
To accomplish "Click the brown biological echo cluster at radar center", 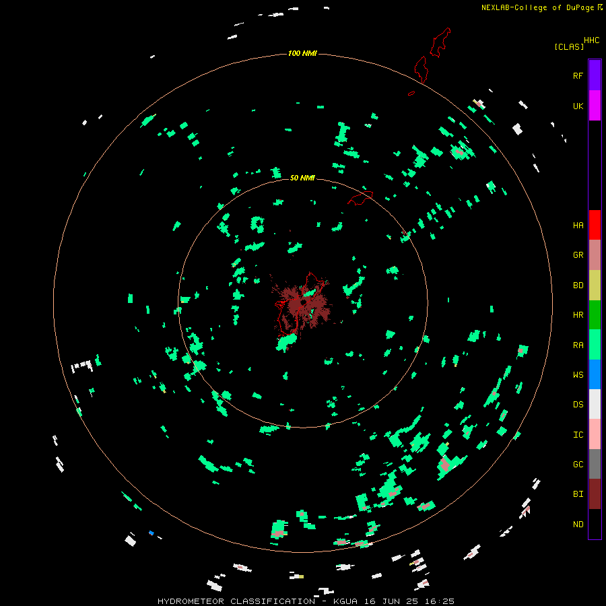I will click(304, 305).
